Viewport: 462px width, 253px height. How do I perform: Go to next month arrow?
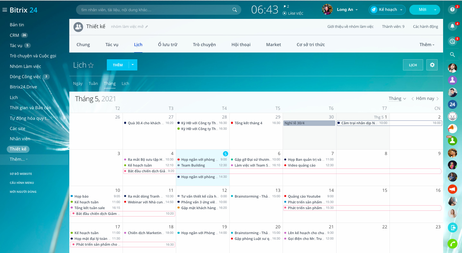click(x=438, y=99)
